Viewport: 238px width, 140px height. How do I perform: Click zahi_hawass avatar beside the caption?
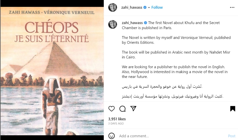pos(113,24)
